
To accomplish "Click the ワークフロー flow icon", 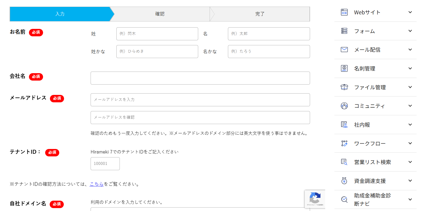I will (344, 143).
